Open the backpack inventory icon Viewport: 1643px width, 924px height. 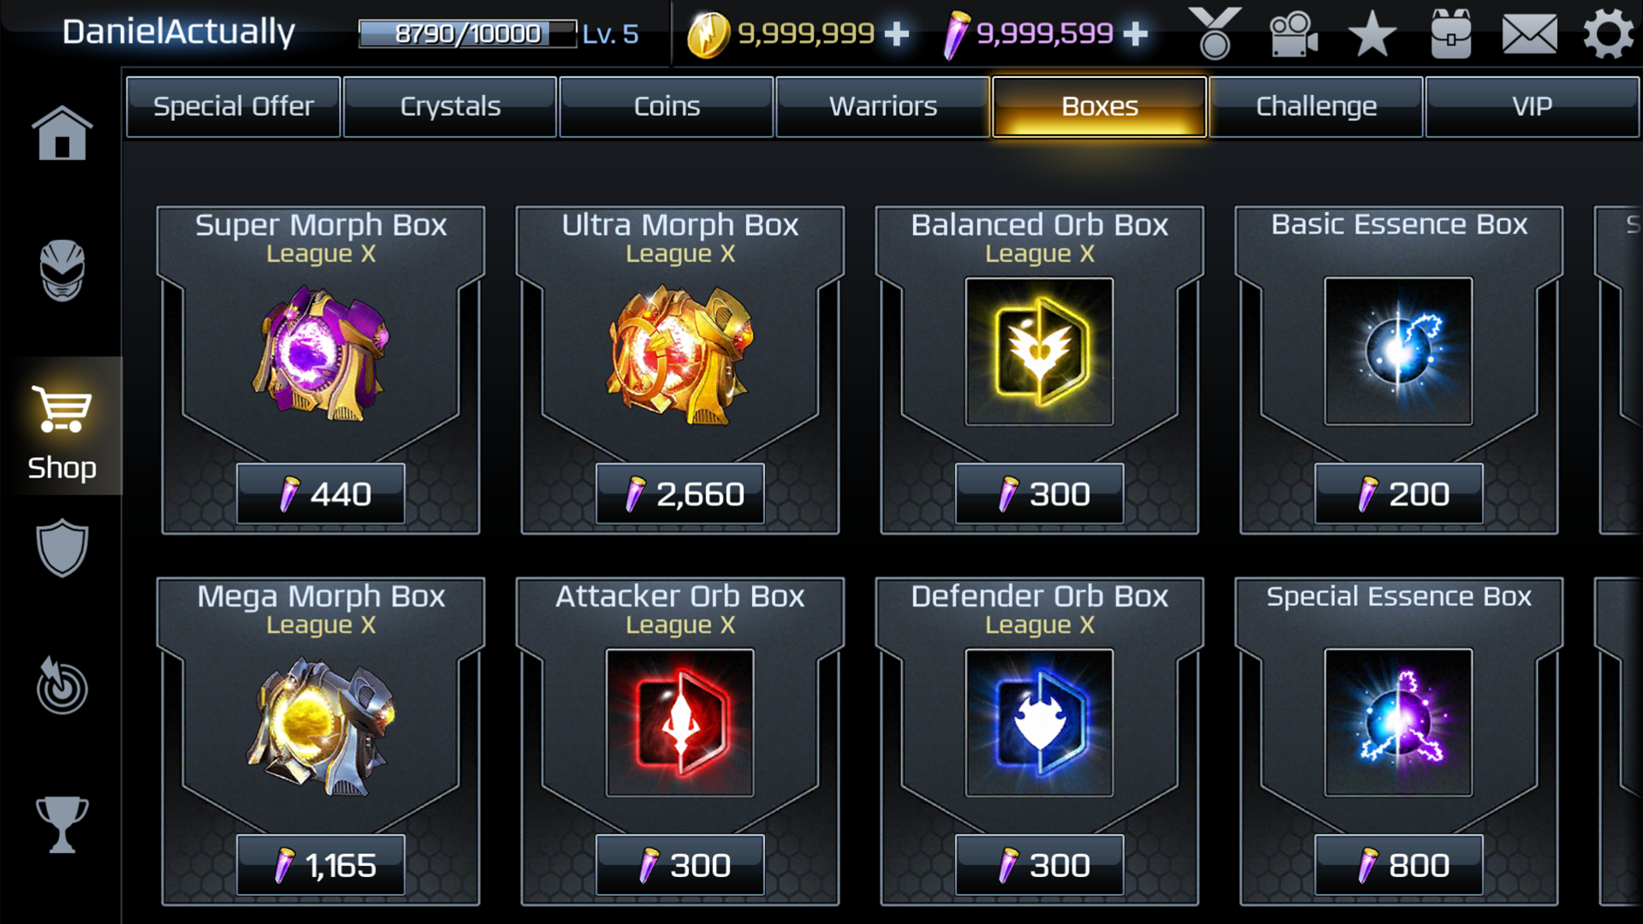point(1450,33)
